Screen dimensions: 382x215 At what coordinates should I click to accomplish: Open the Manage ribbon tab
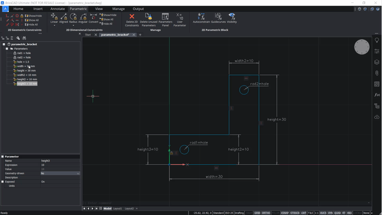(x=118, y=9)
